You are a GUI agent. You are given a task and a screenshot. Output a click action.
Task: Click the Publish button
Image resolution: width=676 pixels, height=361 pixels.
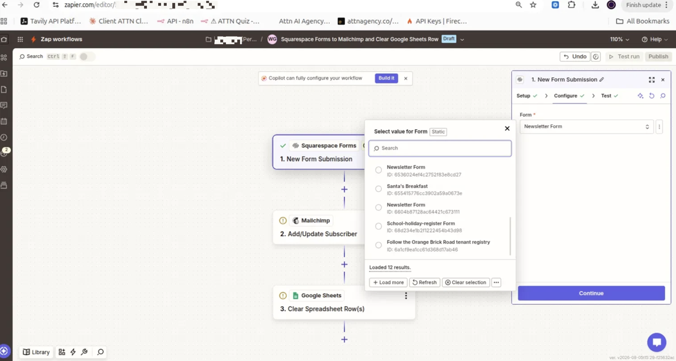click(x=658, y=56)
